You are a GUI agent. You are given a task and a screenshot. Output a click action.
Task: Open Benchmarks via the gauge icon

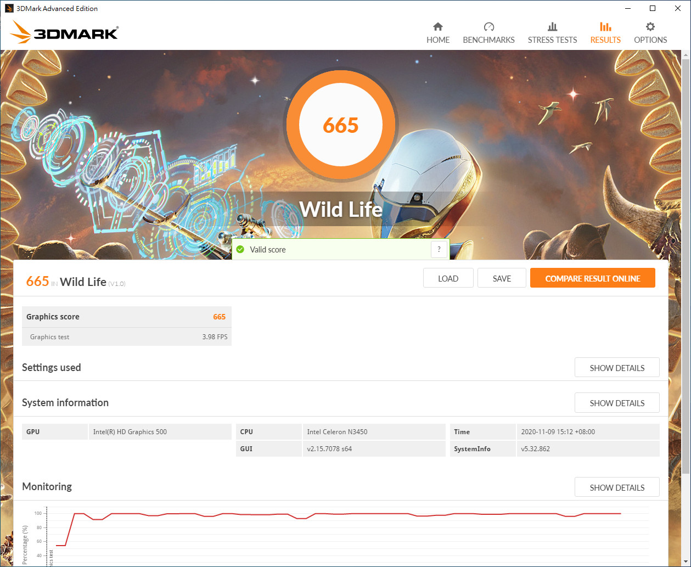pyautogui.click(x=488, y=27)
